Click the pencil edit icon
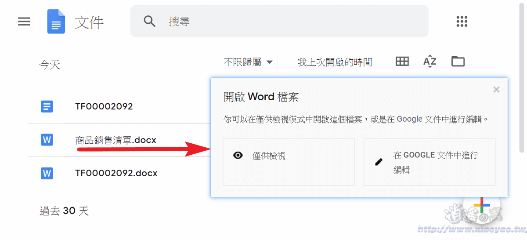The width and height of the screenshot is (527, 240). [x=379, y=162]
